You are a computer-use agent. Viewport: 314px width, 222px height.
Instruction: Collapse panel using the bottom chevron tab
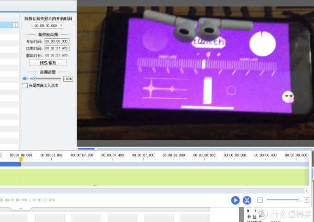click(21, 209)
